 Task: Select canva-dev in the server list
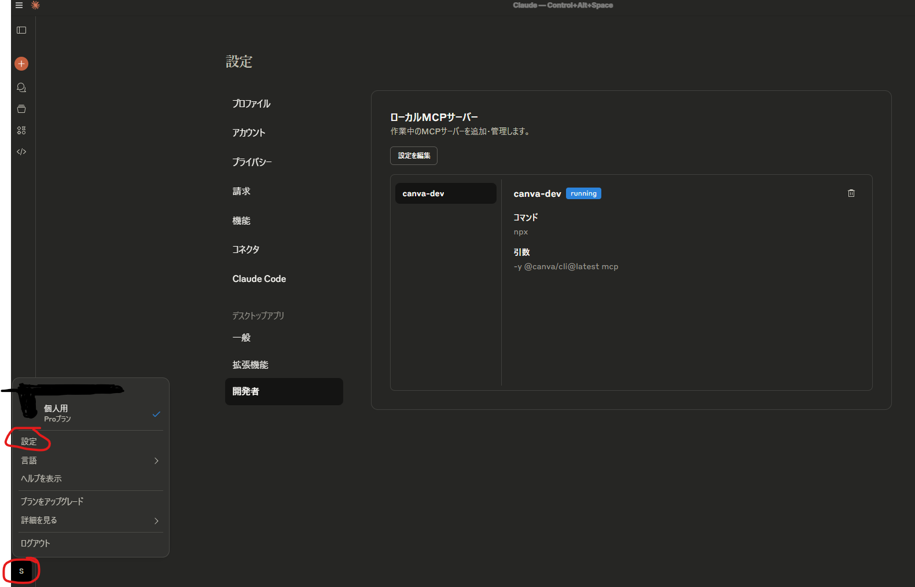446,193
